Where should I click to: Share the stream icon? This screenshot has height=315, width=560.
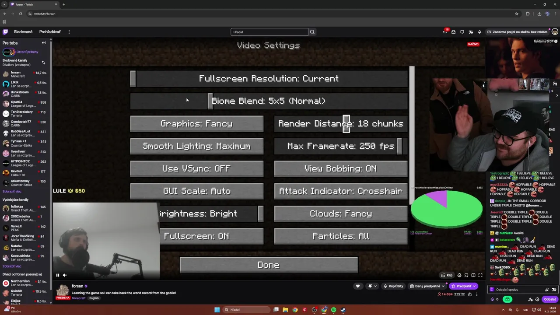tap(470, 294)
